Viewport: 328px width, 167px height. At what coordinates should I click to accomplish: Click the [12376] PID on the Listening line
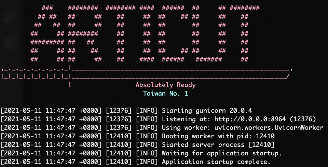coord(119,119)
